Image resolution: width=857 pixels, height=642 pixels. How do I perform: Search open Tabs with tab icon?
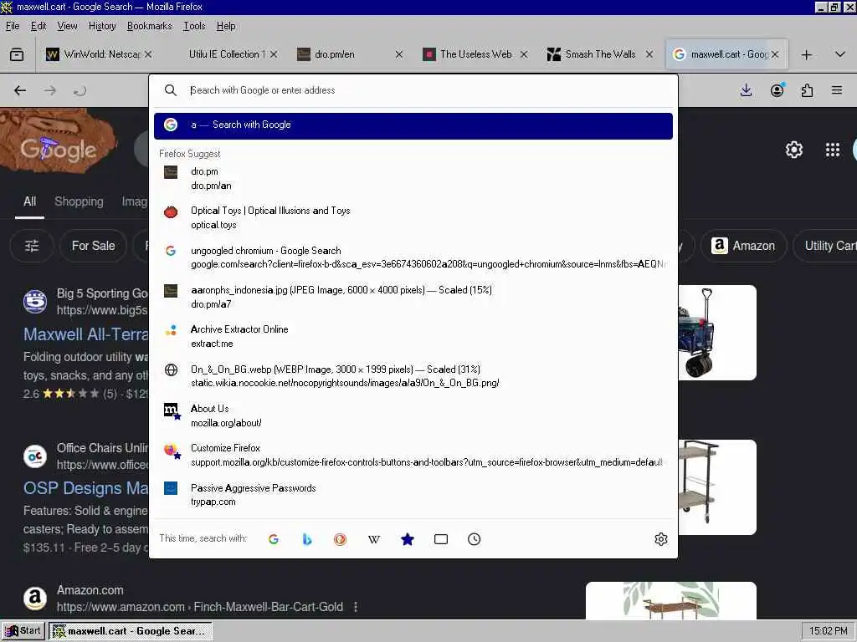pyautogui.click(x=441, y=539)
